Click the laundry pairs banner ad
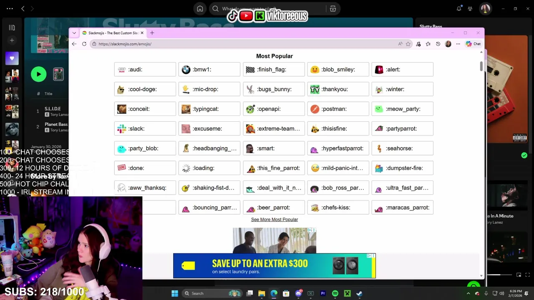Image resolution: width=534 pixels, height=300 pixels. point(275,266)
